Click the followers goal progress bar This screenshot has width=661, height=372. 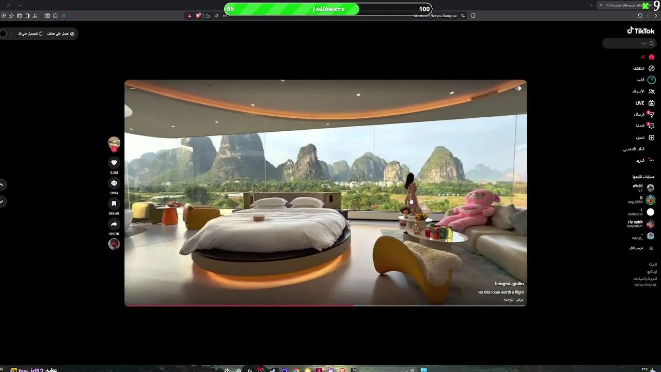(x=328, y=9)
